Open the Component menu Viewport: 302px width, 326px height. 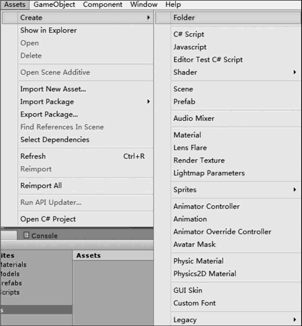103,5
